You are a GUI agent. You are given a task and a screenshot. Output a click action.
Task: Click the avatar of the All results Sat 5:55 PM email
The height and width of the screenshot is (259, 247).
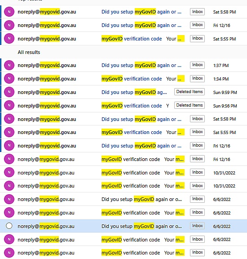(x=9, y=132)
